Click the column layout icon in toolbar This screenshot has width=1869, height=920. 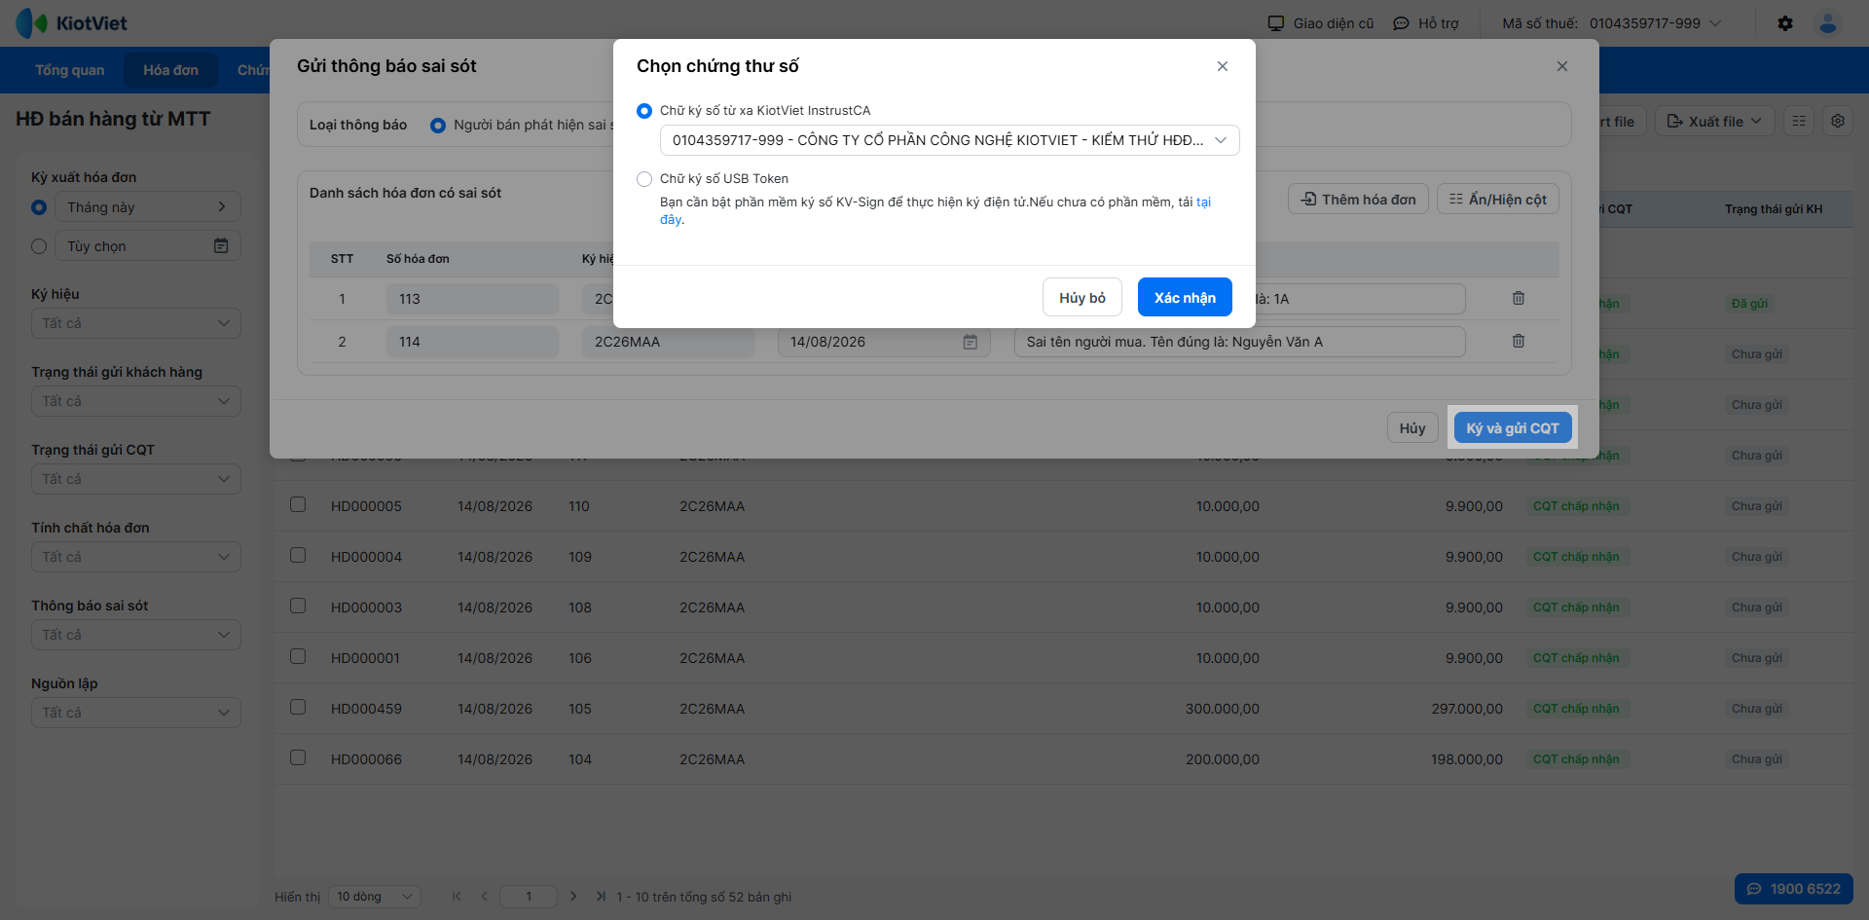1799,122
